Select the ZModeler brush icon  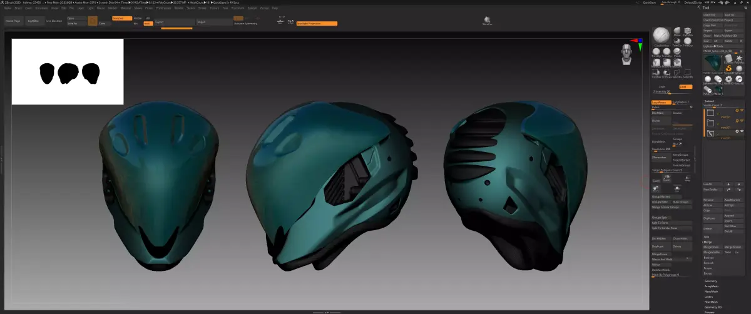[x=688, y=31]
